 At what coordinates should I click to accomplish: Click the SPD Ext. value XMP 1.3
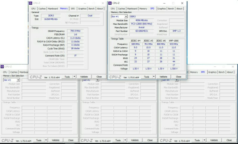click(176, 31)
